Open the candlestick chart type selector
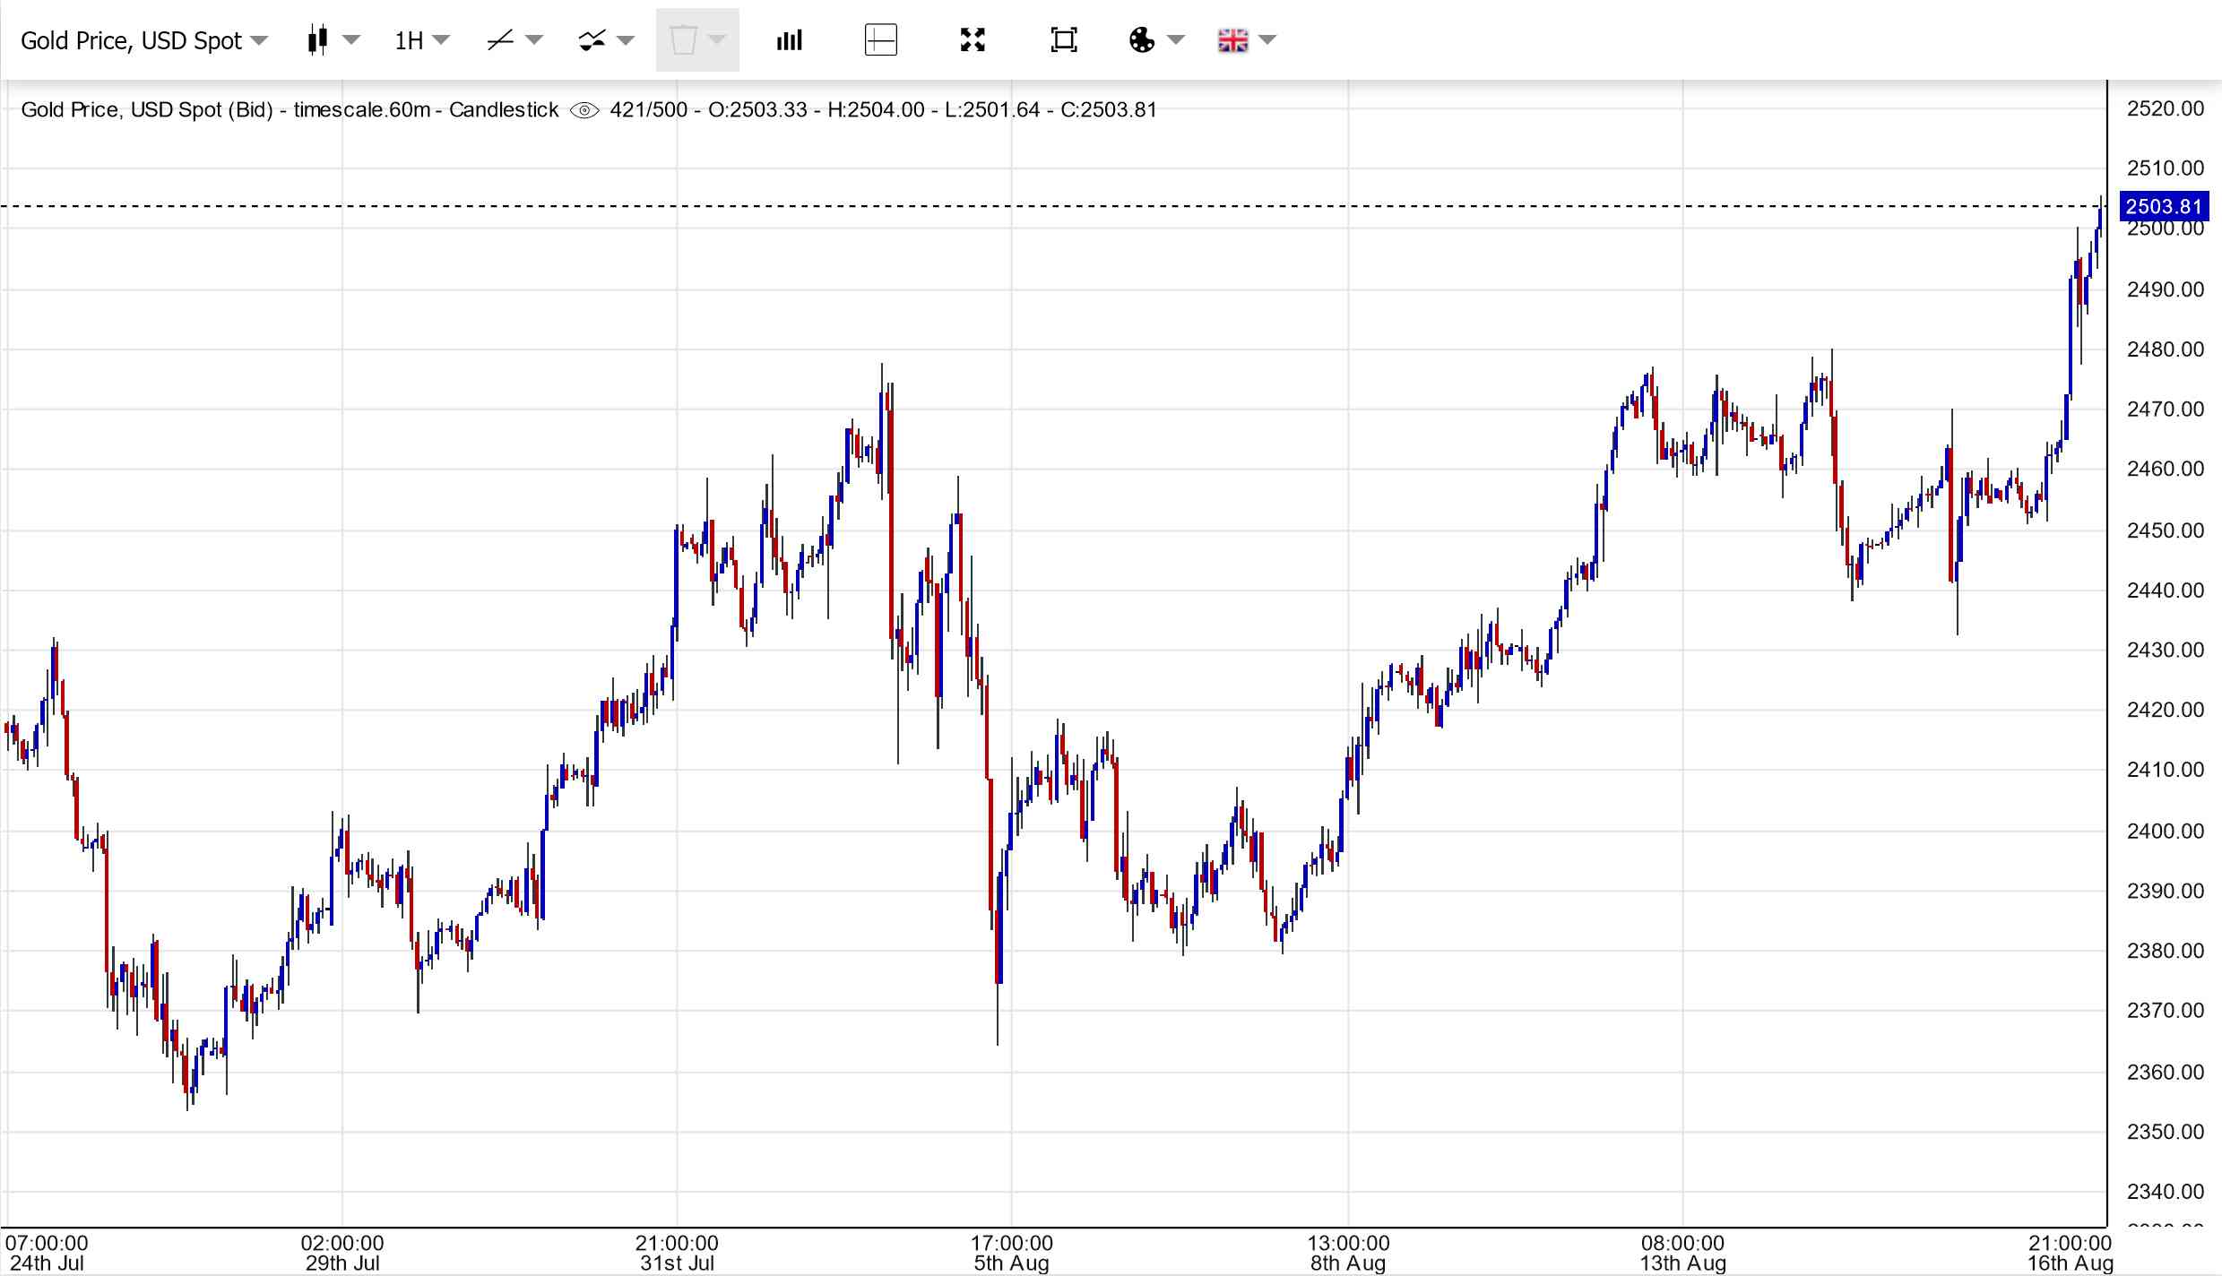The width and height of the screenshot is (2222, 1276). (x=317, y=40)
